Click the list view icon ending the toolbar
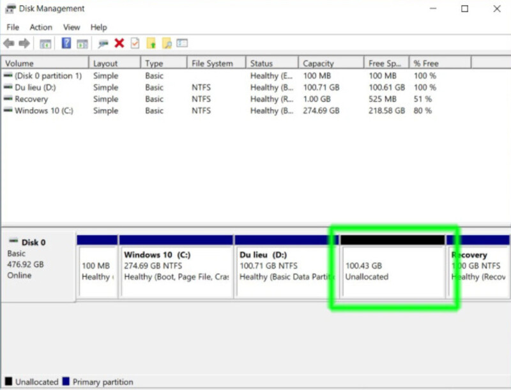511x390 pixels. 182,43
